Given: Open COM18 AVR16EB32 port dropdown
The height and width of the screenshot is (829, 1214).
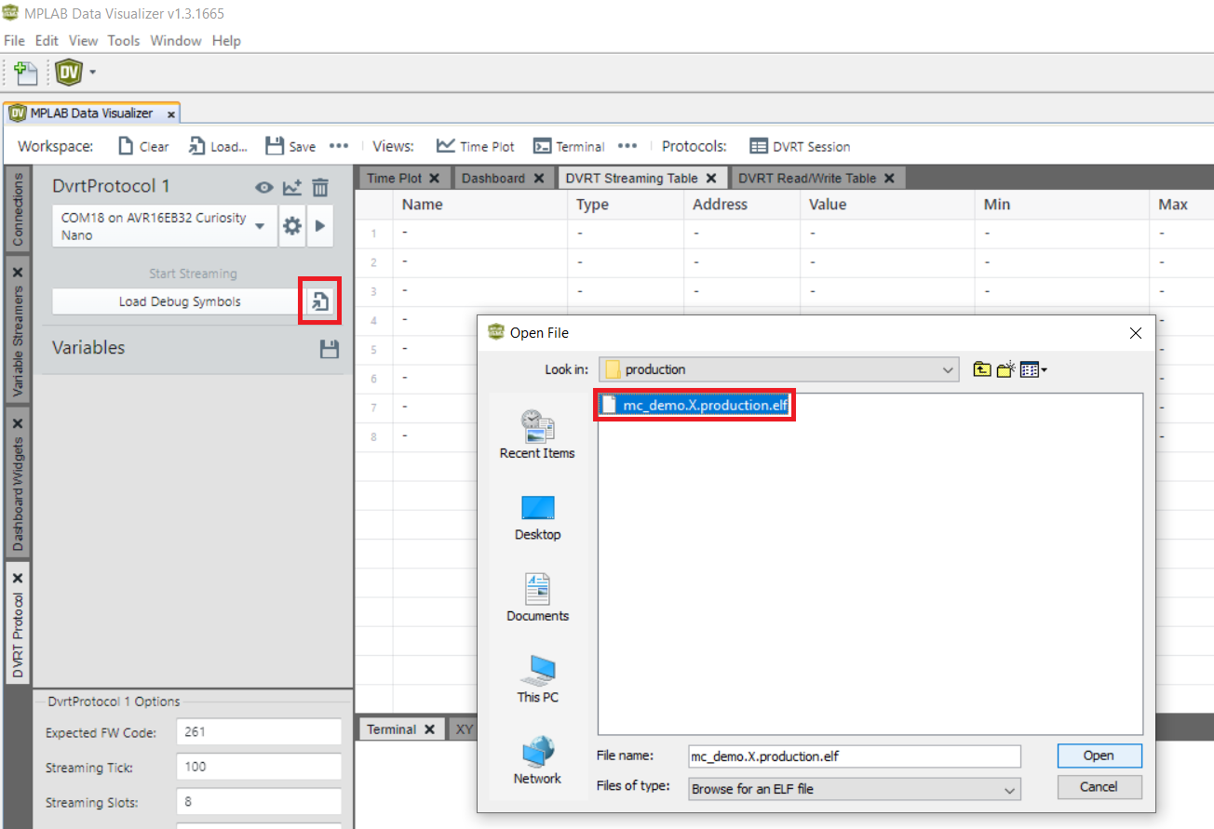Looking at the screenshot, I should pyautogui.click(x=165, y=226).
